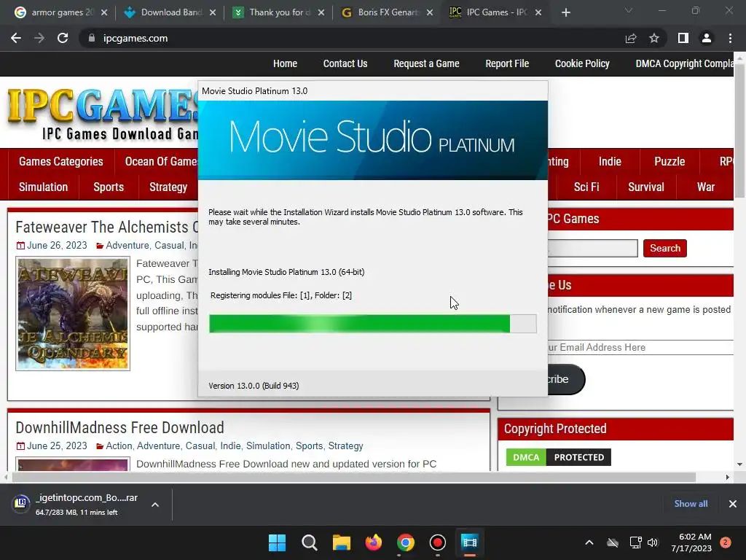
Task: Select the War category
Action: [x=705, y=187]
